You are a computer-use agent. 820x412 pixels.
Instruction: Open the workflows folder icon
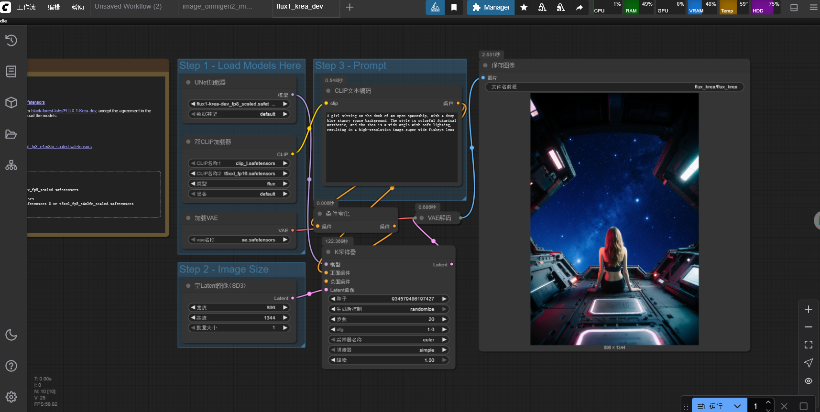click(11, 134)
